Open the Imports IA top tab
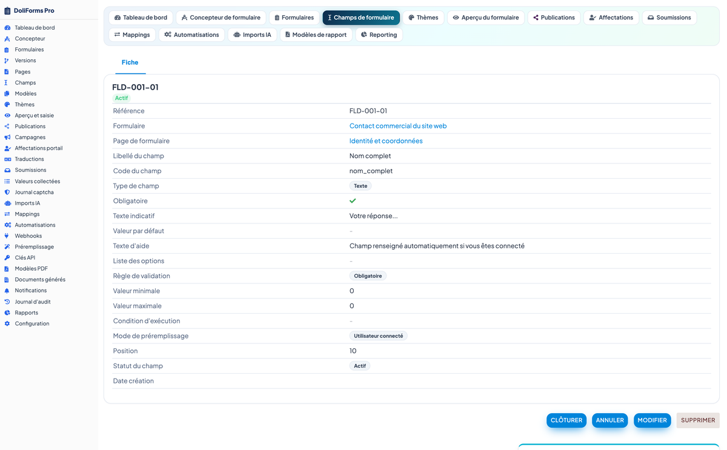This screenshot has width=727, height=450. (x=252, y=35)
